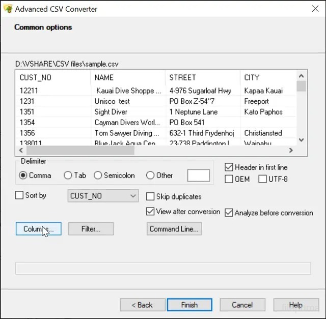Select the Comma delimiter radio button
The image size is (326, 319).
(x=23, y=176)
